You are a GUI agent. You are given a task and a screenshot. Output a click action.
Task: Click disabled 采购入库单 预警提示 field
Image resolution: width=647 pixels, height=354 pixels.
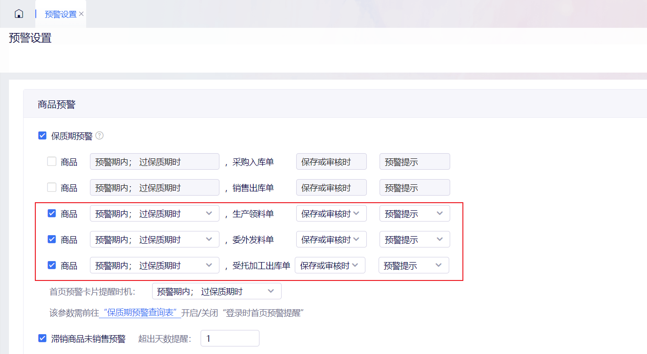[415, 162]
